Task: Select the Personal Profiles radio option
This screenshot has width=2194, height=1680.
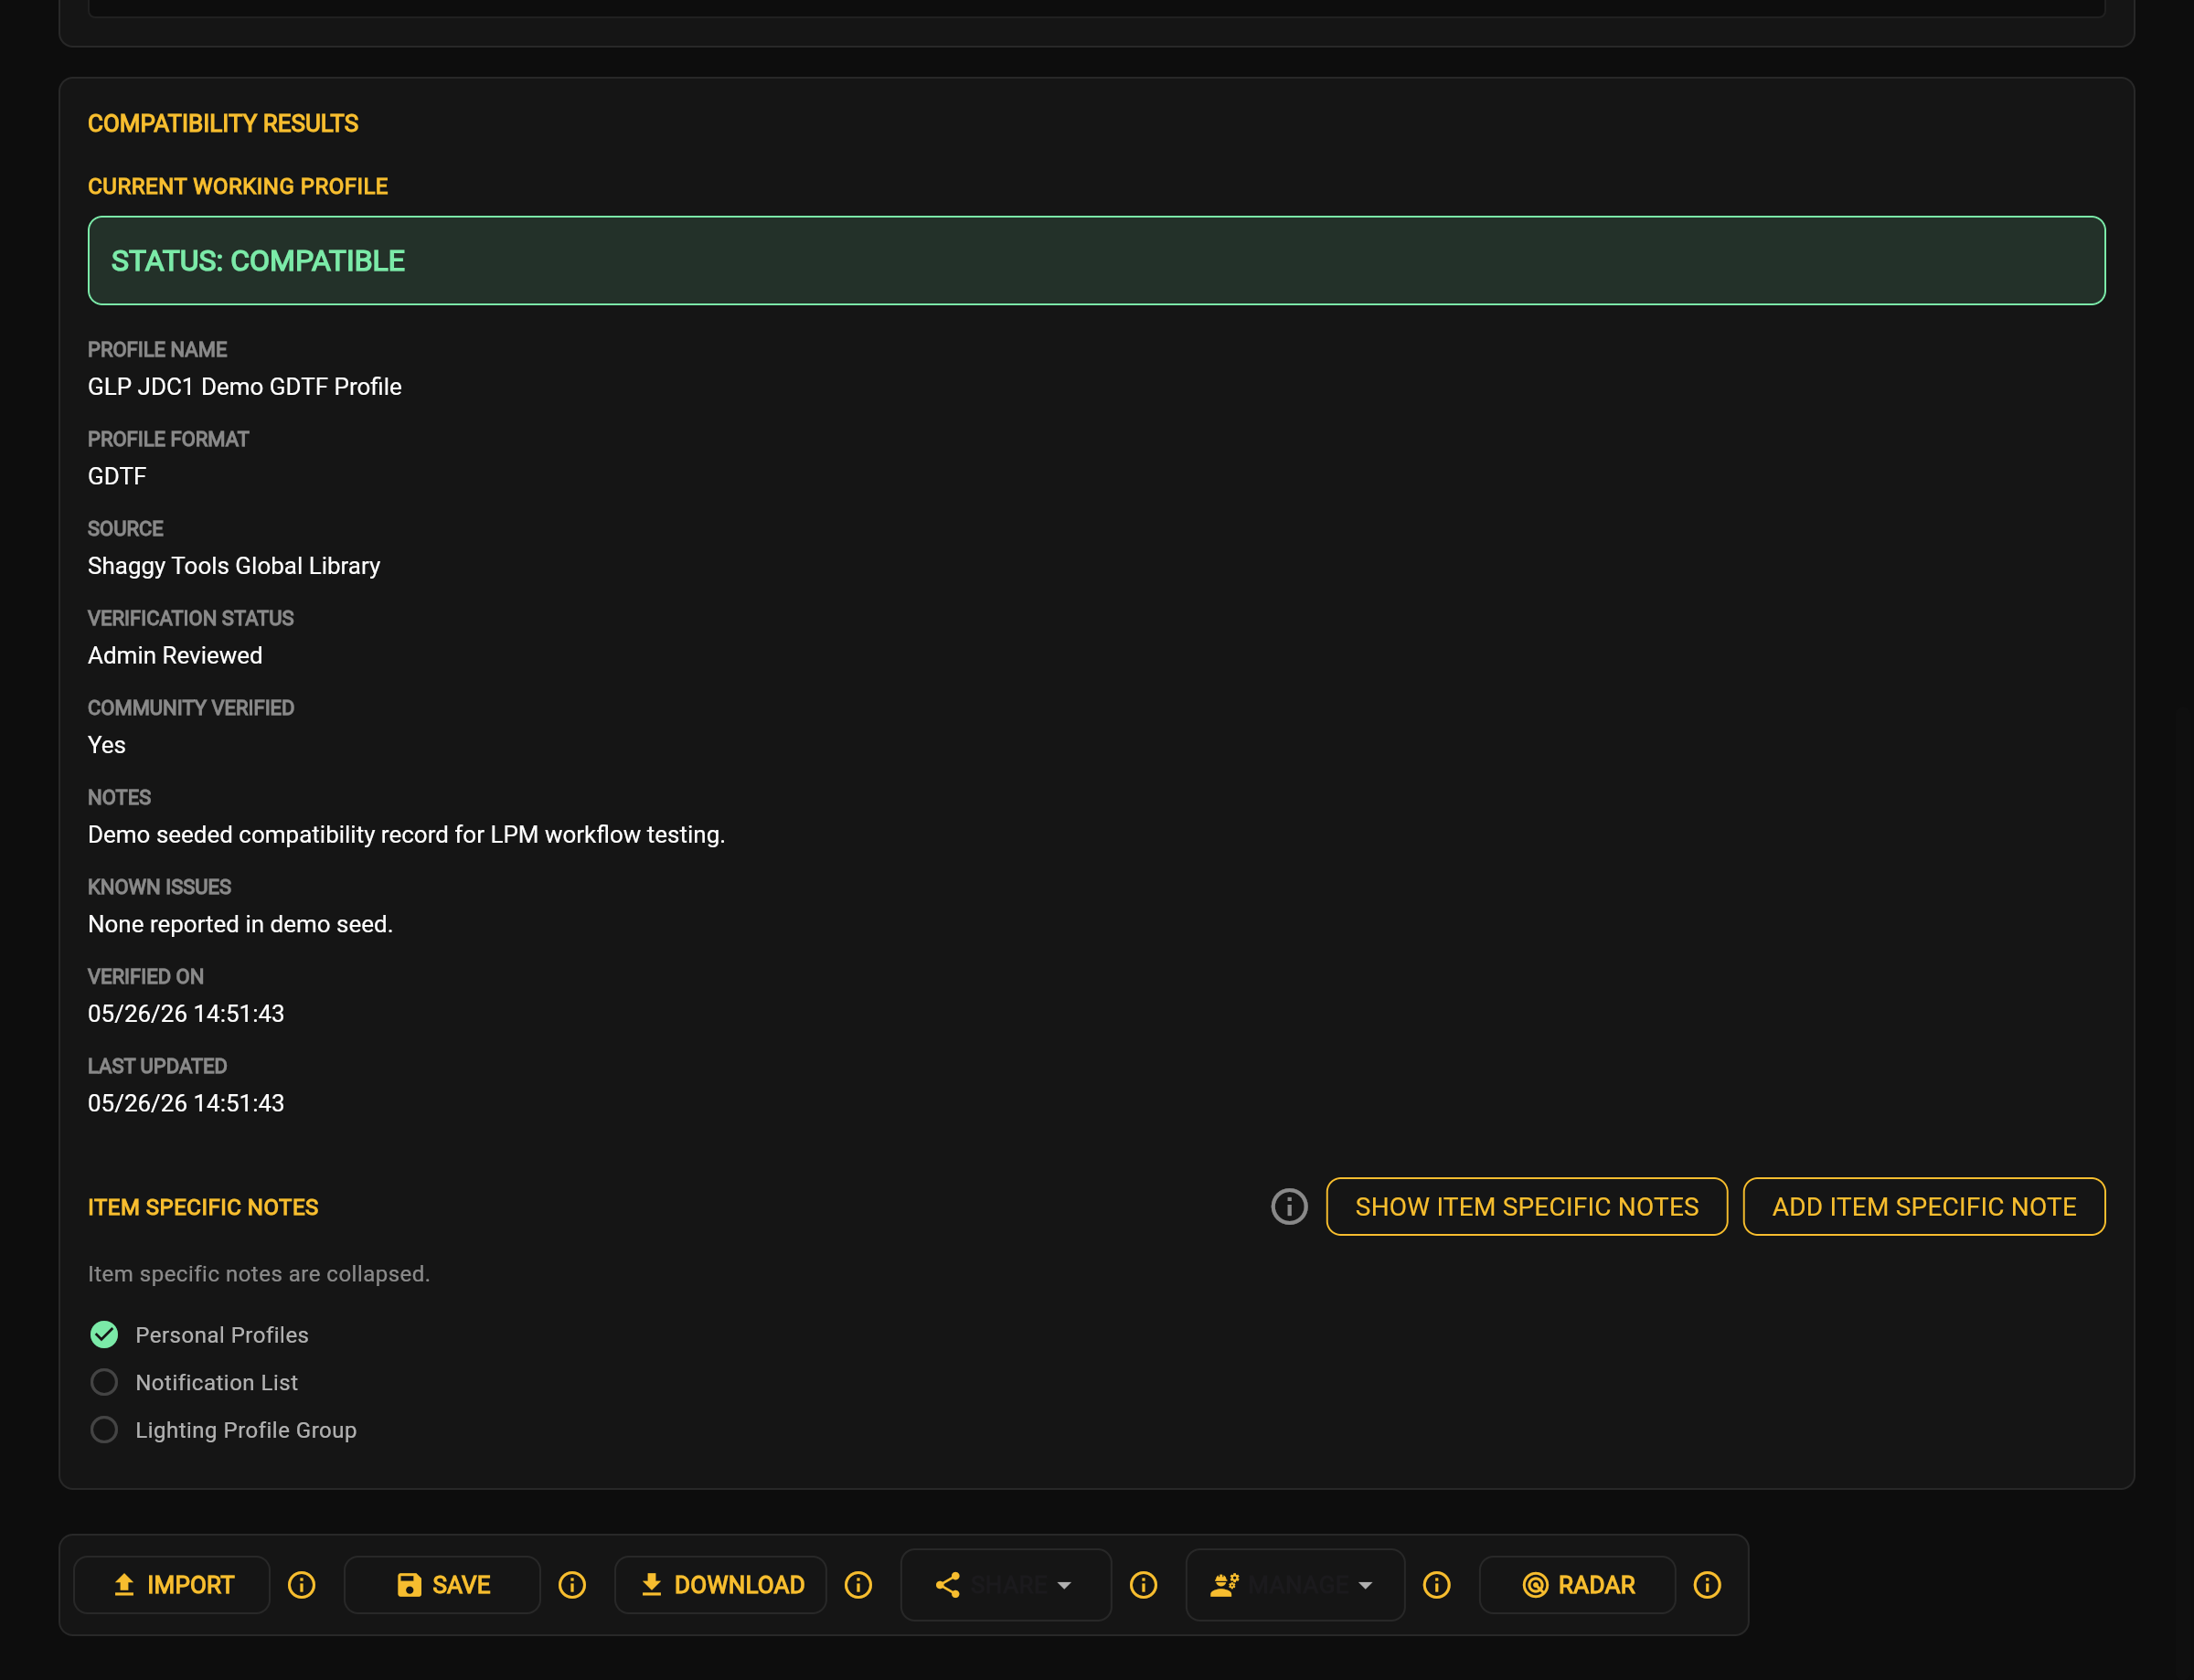Action: (104, 1335)
